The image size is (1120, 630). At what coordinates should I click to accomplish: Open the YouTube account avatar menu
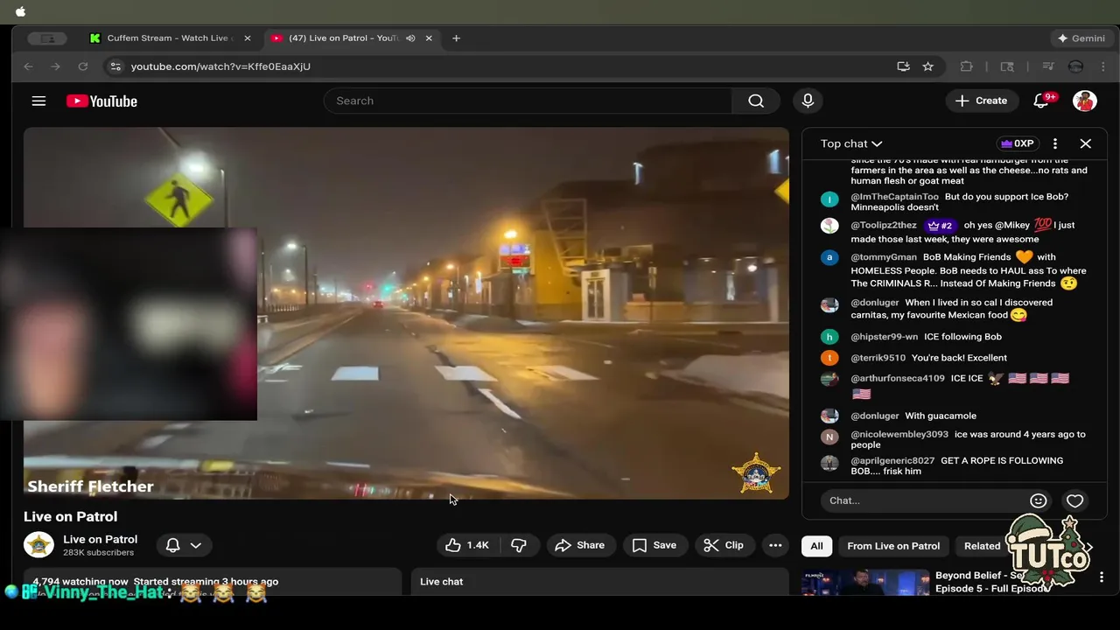(1085, 101)
